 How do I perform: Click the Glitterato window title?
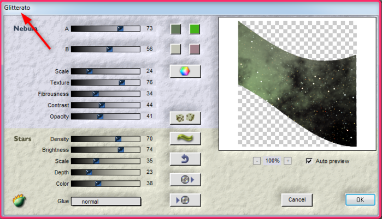coord(17,8)
